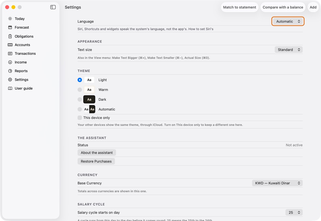Click the SALARY CYCLE section heading
321x221 pixels.
click(91, 204)
